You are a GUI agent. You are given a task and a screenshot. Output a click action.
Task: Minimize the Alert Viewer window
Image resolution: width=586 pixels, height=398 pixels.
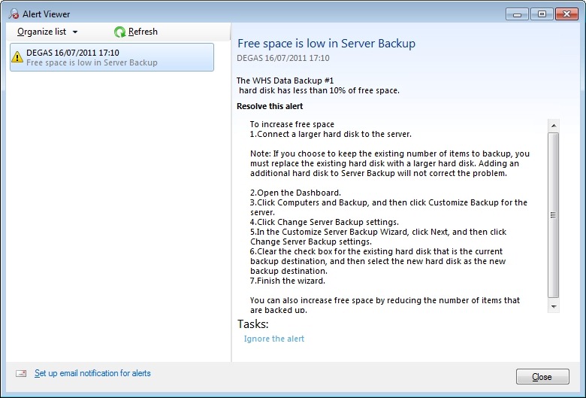point(517,14)
